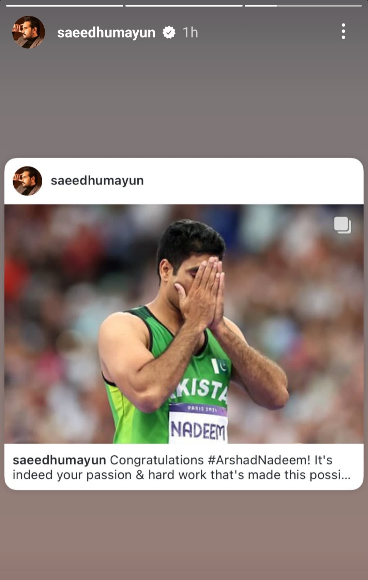Jump to the first story progress segment
This screenshot has width=368, height=580.
[65, 6]
